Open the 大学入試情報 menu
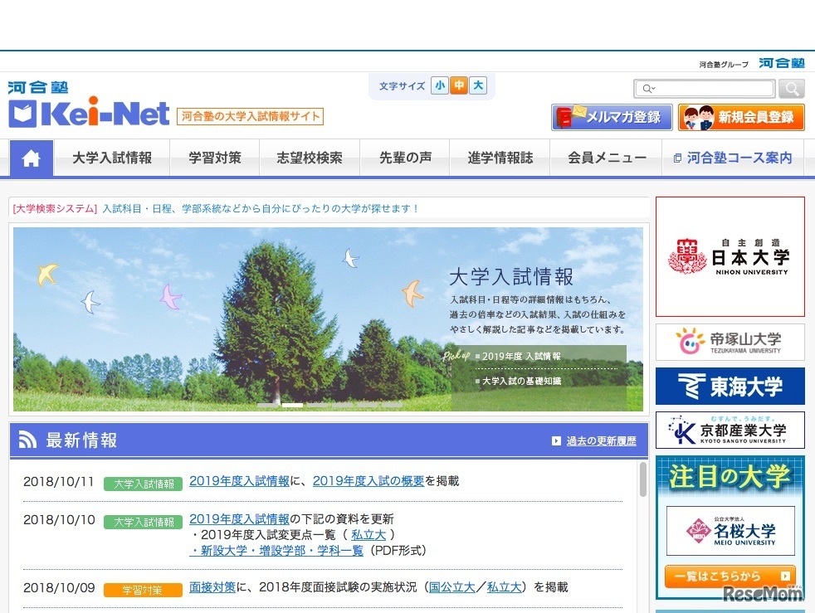815x613 pixels. coord(112,158)
